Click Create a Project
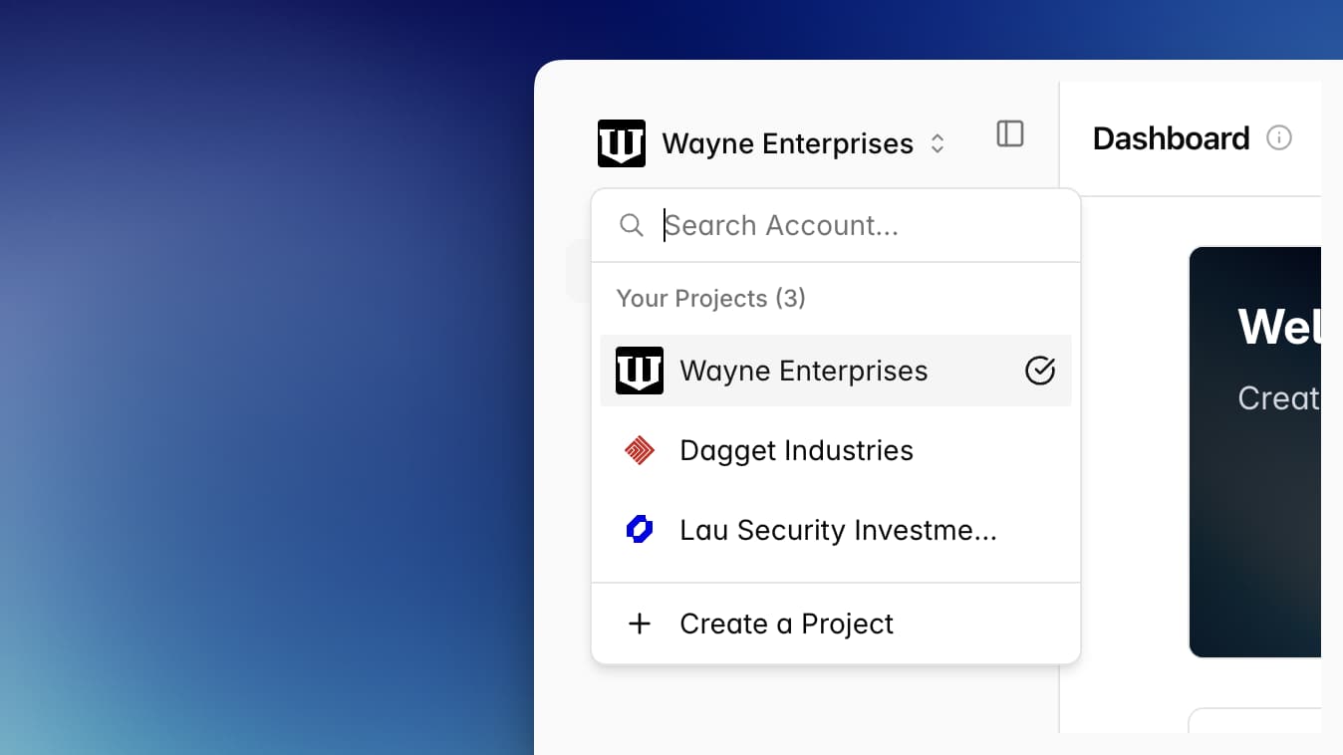1343x755 pixels. (x=786, y=624)
